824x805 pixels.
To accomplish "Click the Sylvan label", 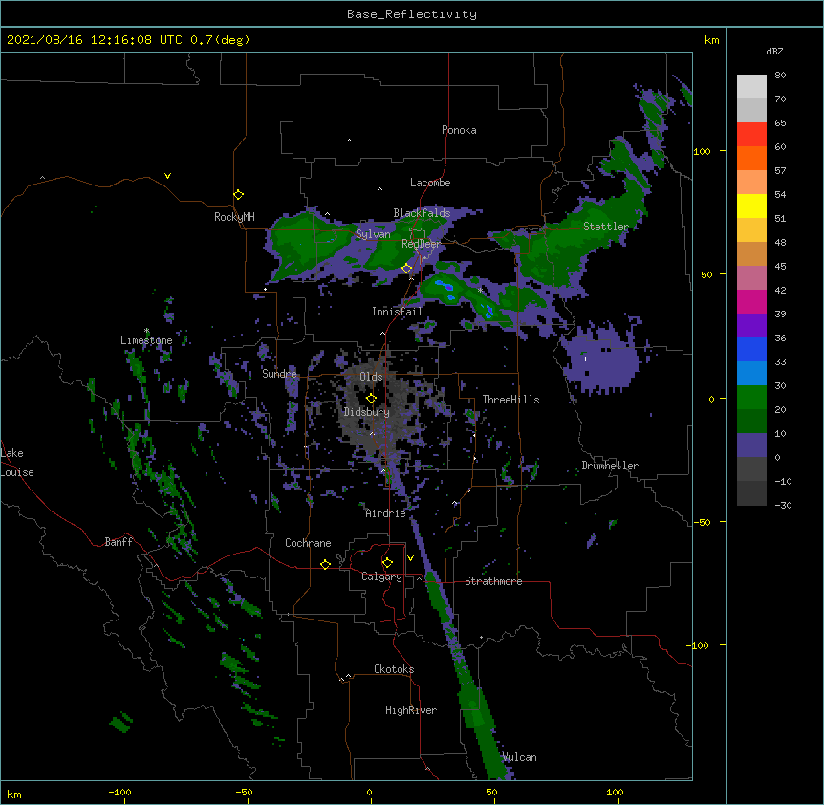I will (x=373, y=234).
